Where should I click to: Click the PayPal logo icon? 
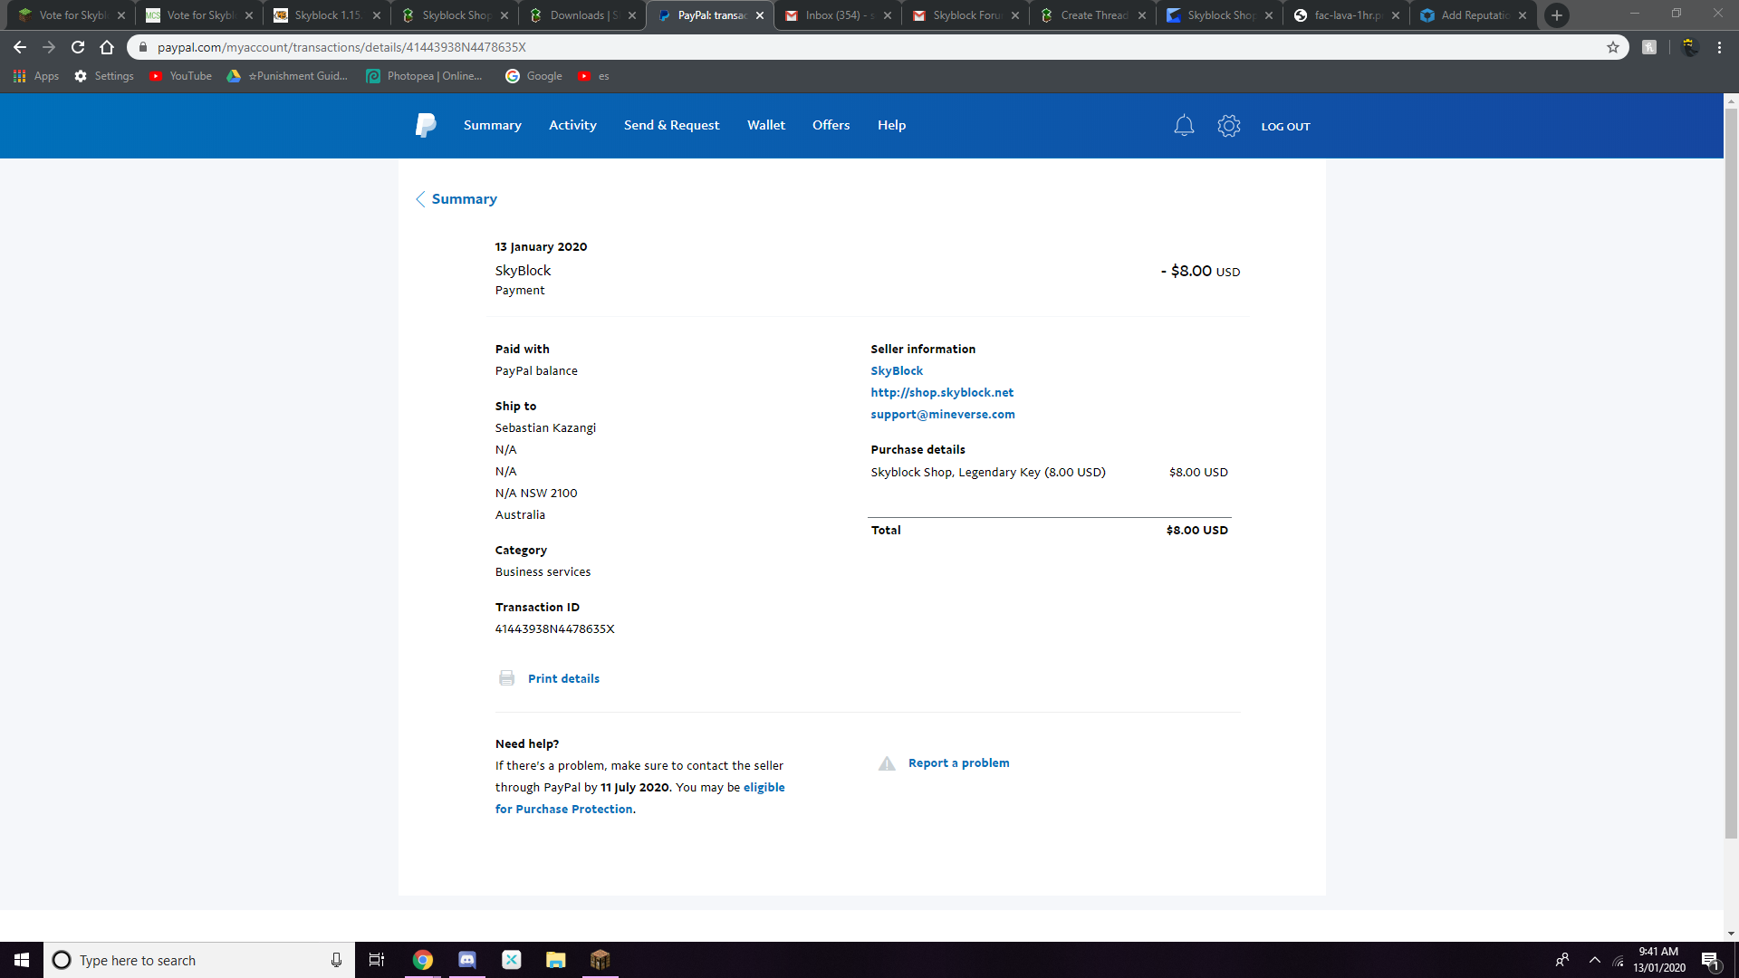(x=426, y=125)
